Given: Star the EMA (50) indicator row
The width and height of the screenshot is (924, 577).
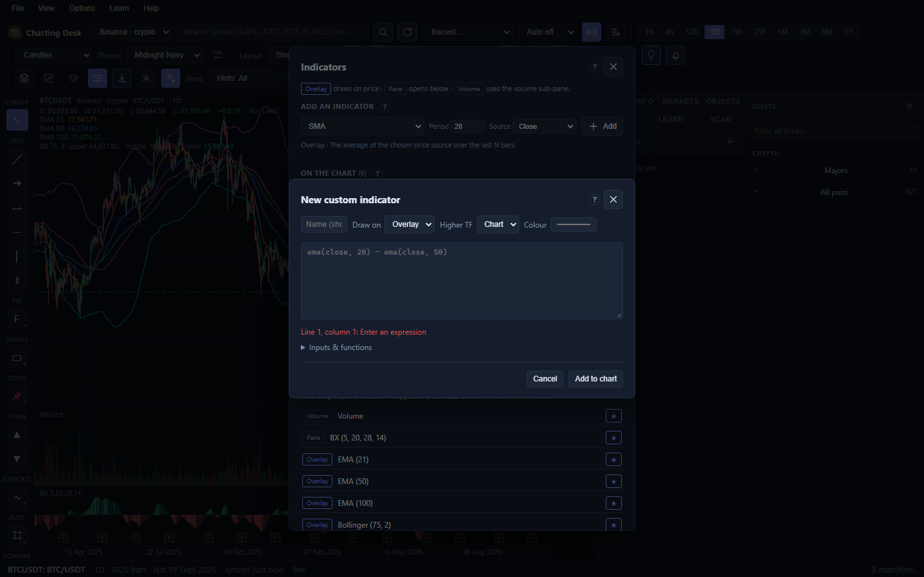Looking at the screenshot, I should (613, 481).
